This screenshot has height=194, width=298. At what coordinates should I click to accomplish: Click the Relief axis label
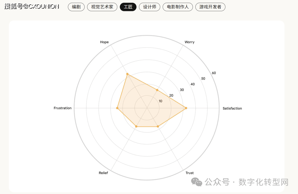103,173
